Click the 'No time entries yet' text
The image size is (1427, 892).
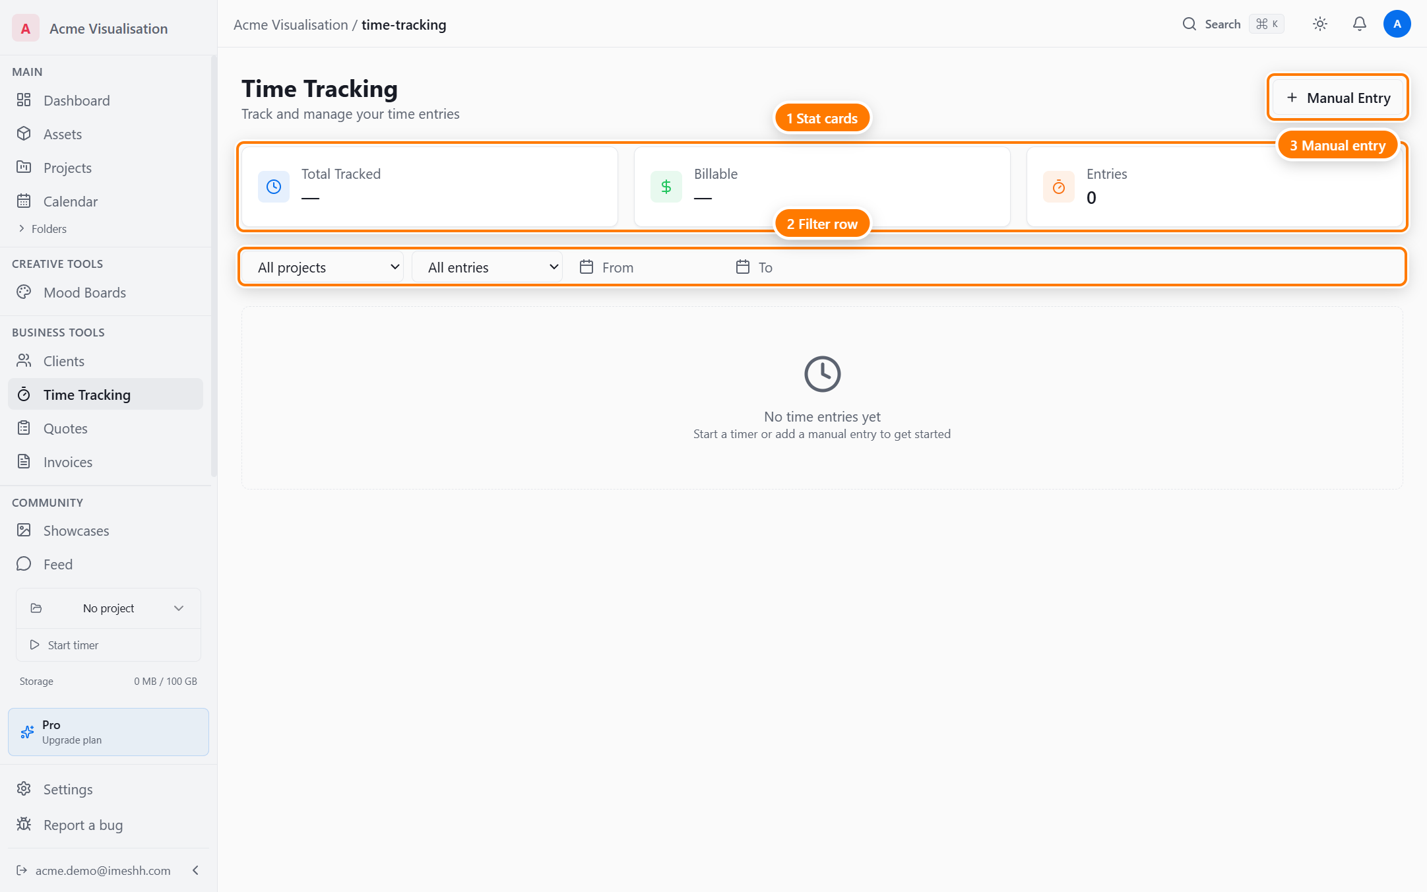point(822,416)
